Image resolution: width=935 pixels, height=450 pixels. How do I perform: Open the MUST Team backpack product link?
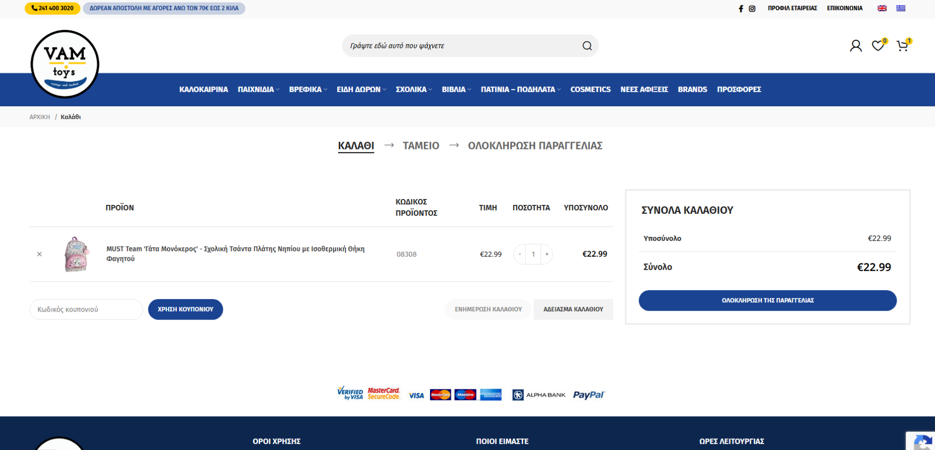236,254
